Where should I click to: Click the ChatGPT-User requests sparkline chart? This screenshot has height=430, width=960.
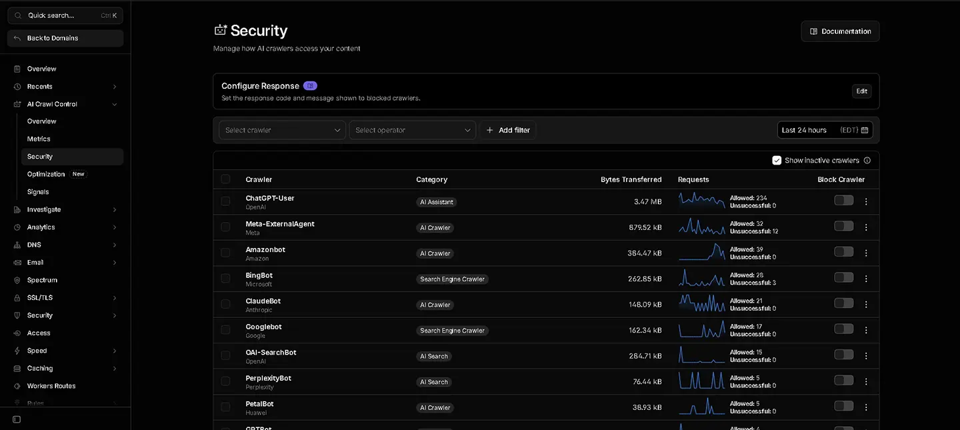tap(702, 201)
